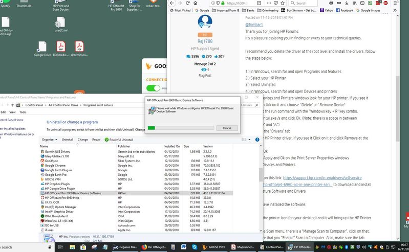Open the View menu in Control Panel
Image resolution: width=409 pixels, height=252 pixels.
(x=12, y=112)
